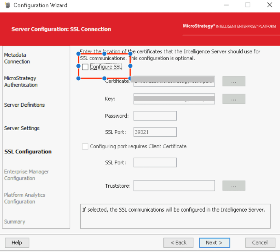Select Server Settings step
280x252 pixels.
[22, 128]
